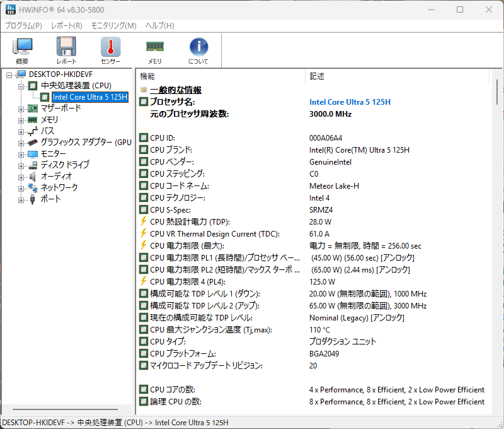Open the センサー thermometer icon
The height and width of the screenshot is (429, 504).
[x=110, y=50]
